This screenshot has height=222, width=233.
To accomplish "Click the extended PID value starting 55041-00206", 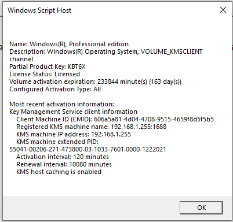I will 88,149.
